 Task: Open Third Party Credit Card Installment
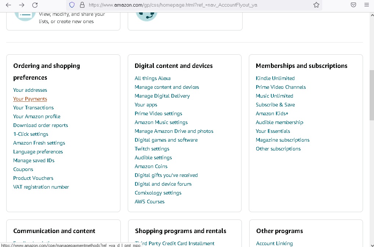175,244
